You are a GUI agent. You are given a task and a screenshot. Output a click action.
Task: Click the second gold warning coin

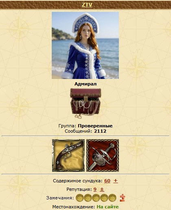[x=88, y=198]
